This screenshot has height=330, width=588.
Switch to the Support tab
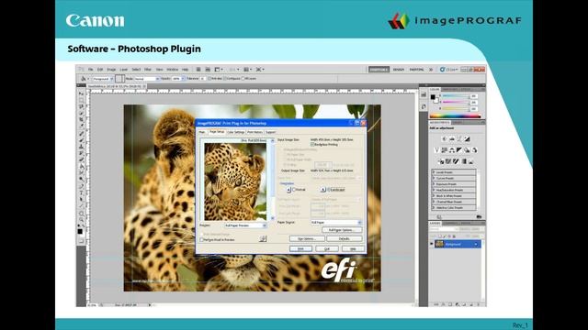[x=270, y=132]
